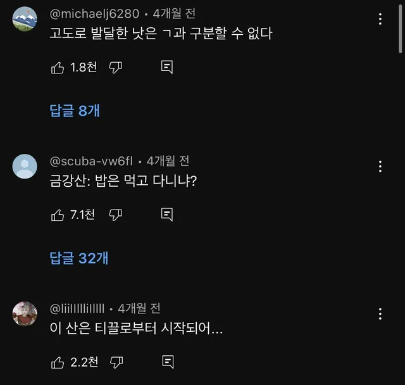Open options menu for @scuba-vw6fl comment
This screenshot has width=405, height=385.
point(380,166)
